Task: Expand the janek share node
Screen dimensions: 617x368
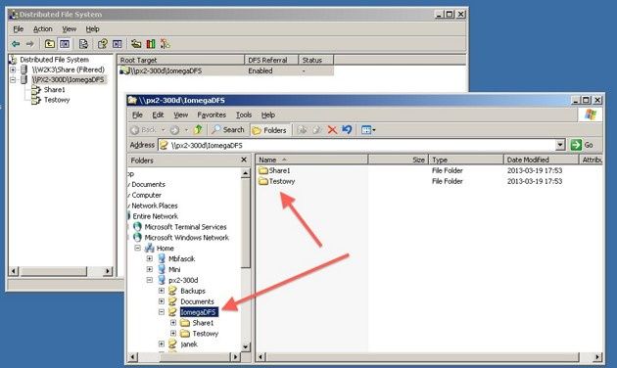Action: 162,344
